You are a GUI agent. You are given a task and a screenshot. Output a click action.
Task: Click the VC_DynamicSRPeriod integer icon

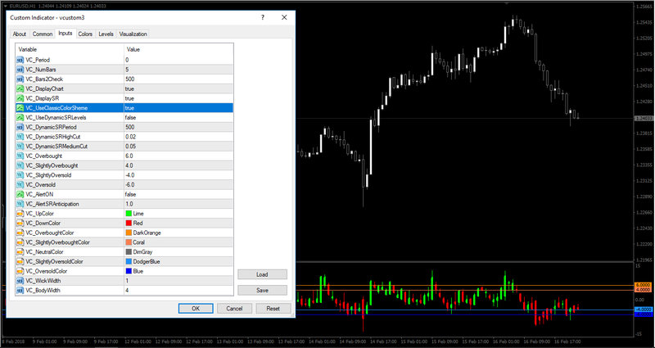tap(20, 127)
